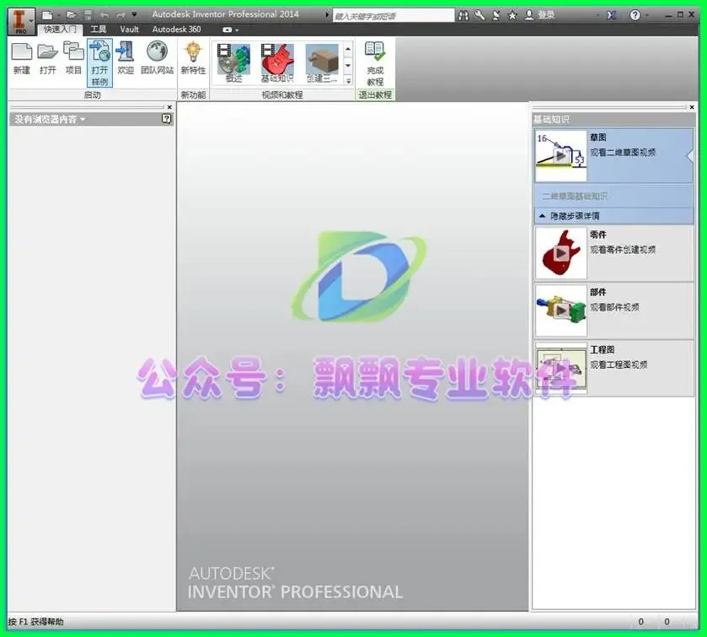The image size is (707, 637).
Task: Play the 概述 (Overview) video tutorial
Action: pyautogui.click(x=233, y=63)
